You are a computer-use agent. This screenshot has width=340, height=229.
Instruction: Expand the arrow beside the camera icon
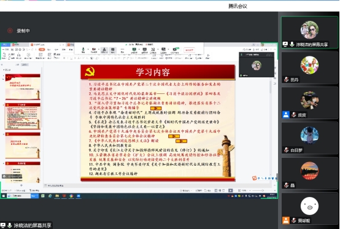pos(99,49)
